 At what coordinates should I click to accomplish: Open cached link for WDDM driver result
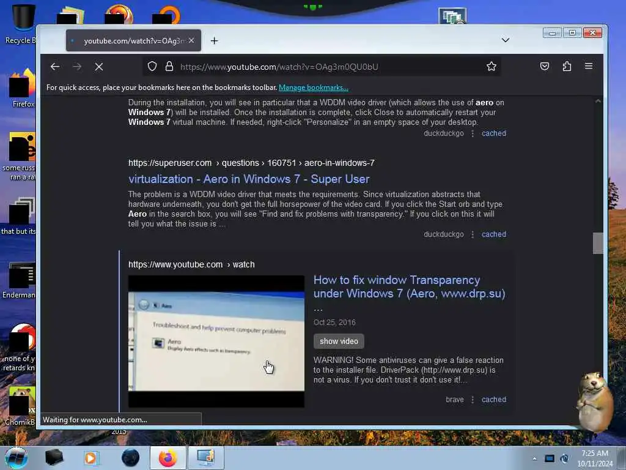pyautogui.click(x=494, y=133)
